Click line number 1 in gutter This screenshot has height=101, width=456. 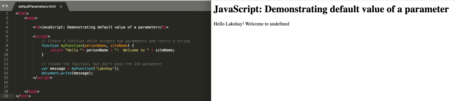click(7, 13)
